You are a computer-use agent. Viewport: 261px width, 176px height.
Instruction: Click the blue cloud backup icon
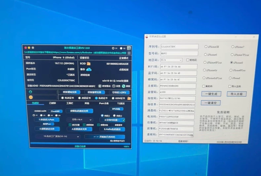pos(89,69)
